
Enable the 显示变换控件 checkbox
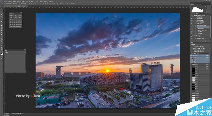point(19,4)
